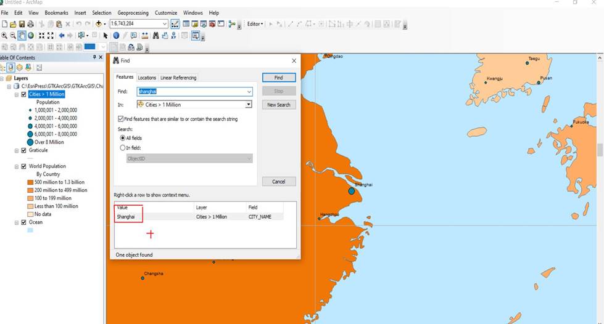This screenshot has height=324, width=604.
Task: Click the Find Route icon
Action: (165, 35)
